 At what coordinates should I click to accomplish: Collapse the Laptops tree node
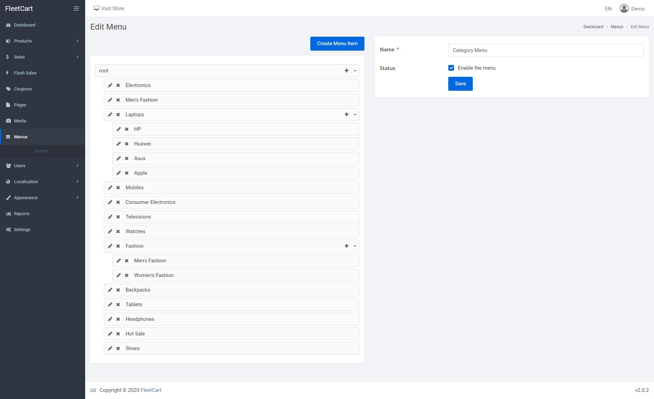coord(355,115)
